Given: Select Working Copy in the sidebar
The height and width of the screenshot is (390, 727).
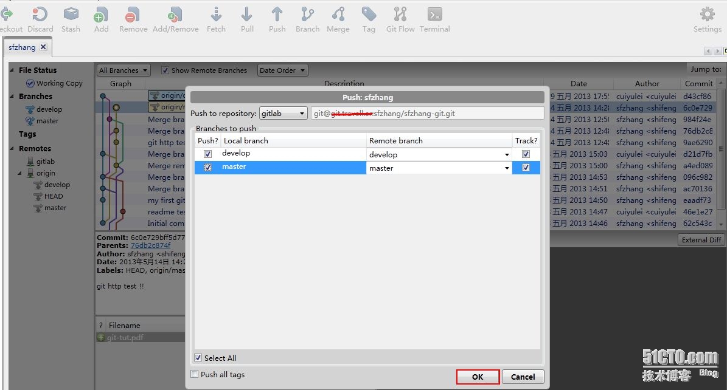Looking at the screenshot, I should [54, 83].
